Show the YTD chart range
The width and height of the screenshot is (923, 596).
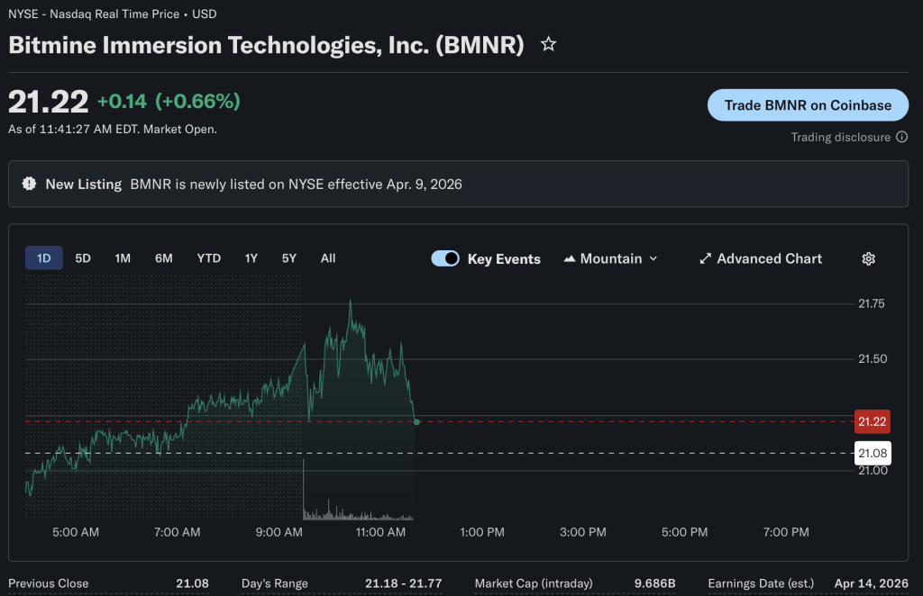coord(208,258)
